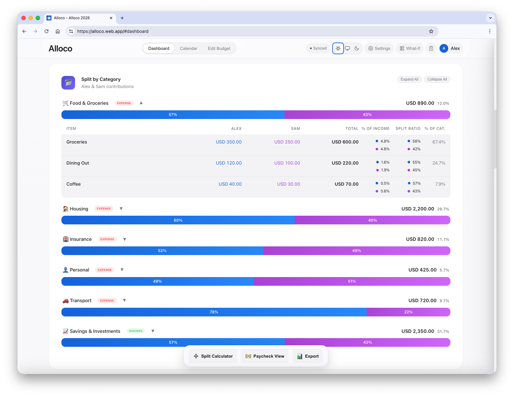Viewport: 514px width, 397px height.
Task: Open the clipboard icon in header
Action: (x=431, y=48)
